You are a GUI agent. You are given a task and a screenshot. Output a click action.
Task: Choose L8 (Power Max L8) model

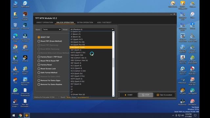91,94
